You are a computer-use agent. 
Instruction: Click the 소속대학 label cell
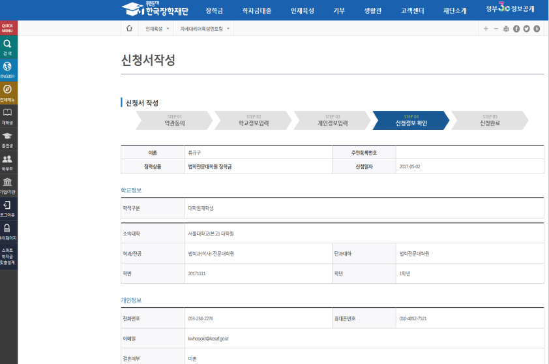click(x=153, y=234)
